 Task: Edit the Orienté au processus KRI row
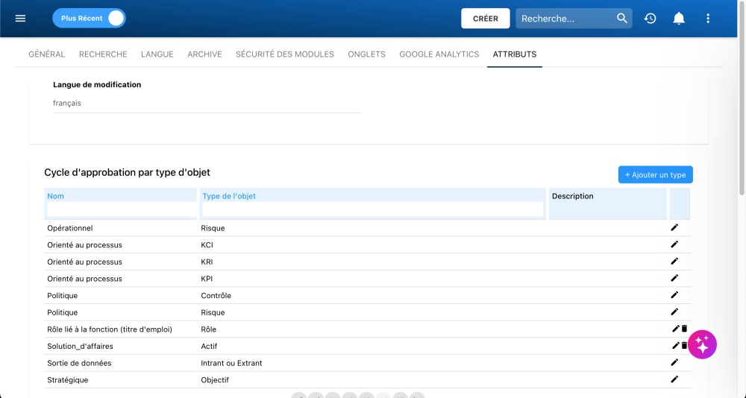coord(674,262)
